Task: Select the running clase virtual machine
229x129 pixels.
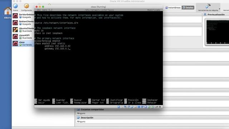Action: coord(23,43)
